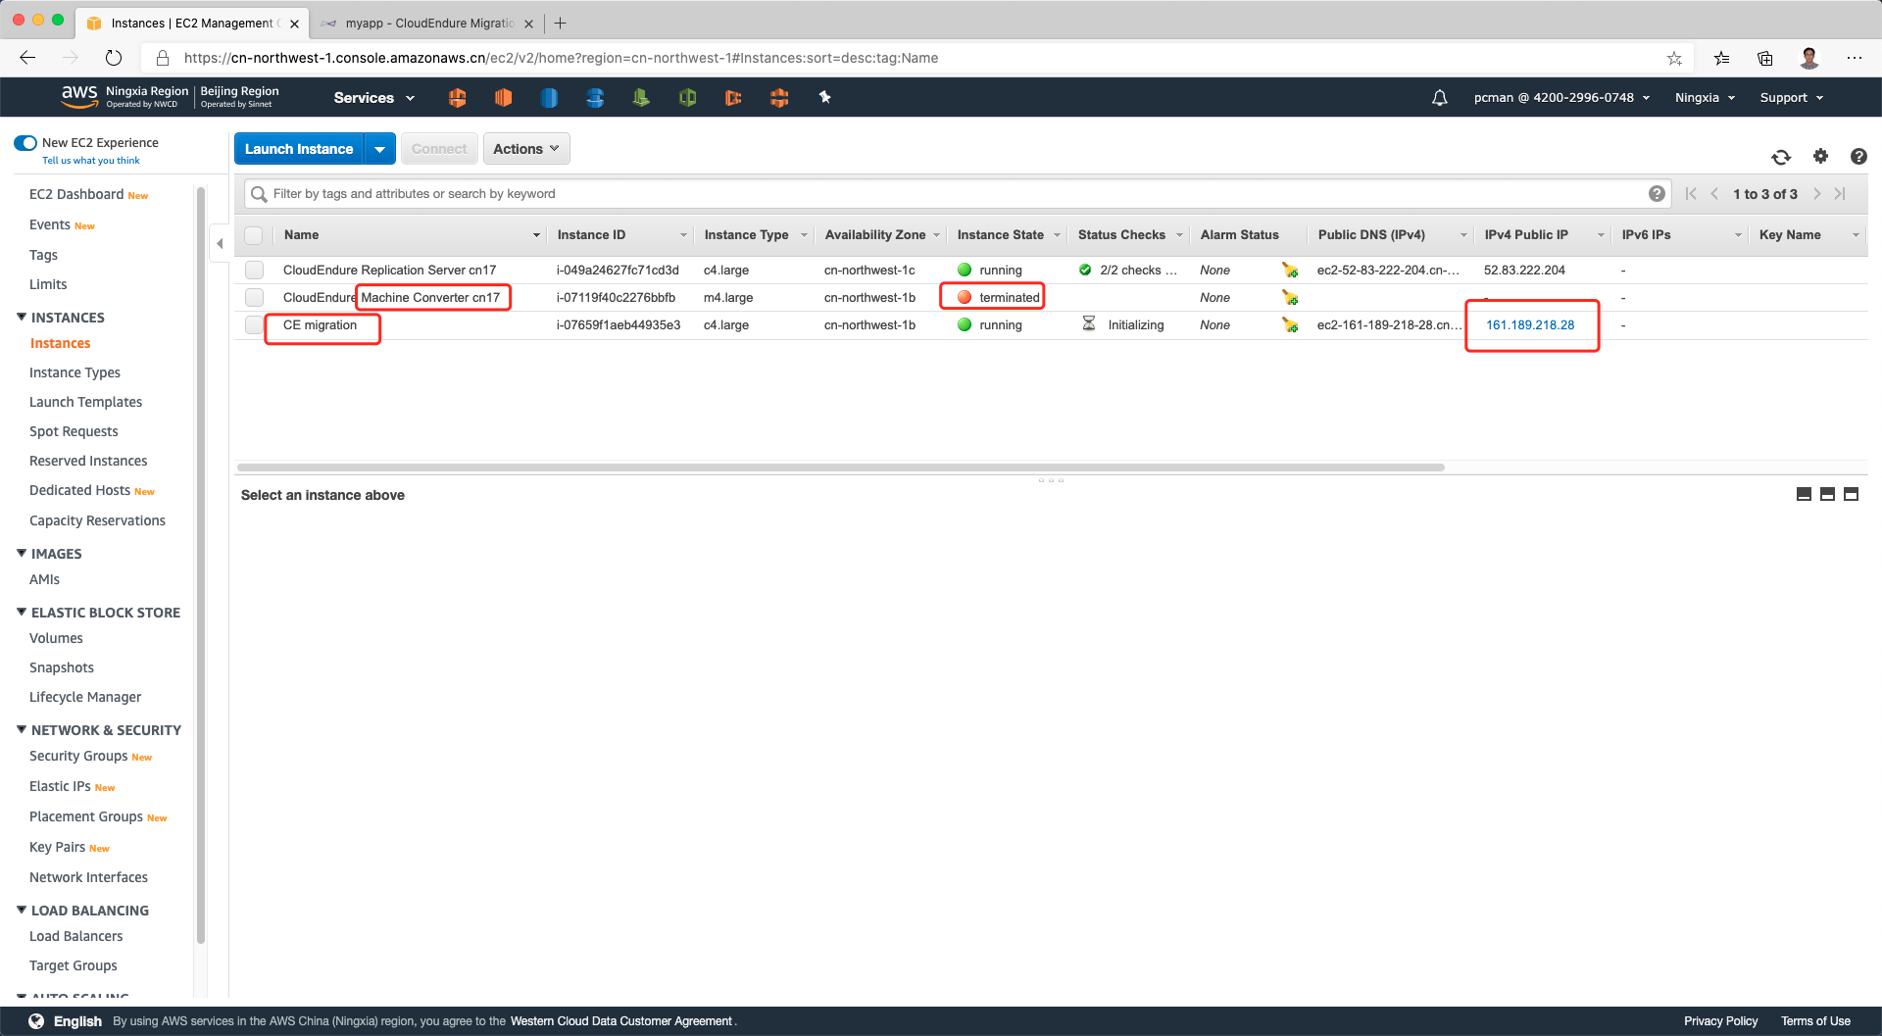
Task: Click the help question mark icon
Action: (1857, 157)
